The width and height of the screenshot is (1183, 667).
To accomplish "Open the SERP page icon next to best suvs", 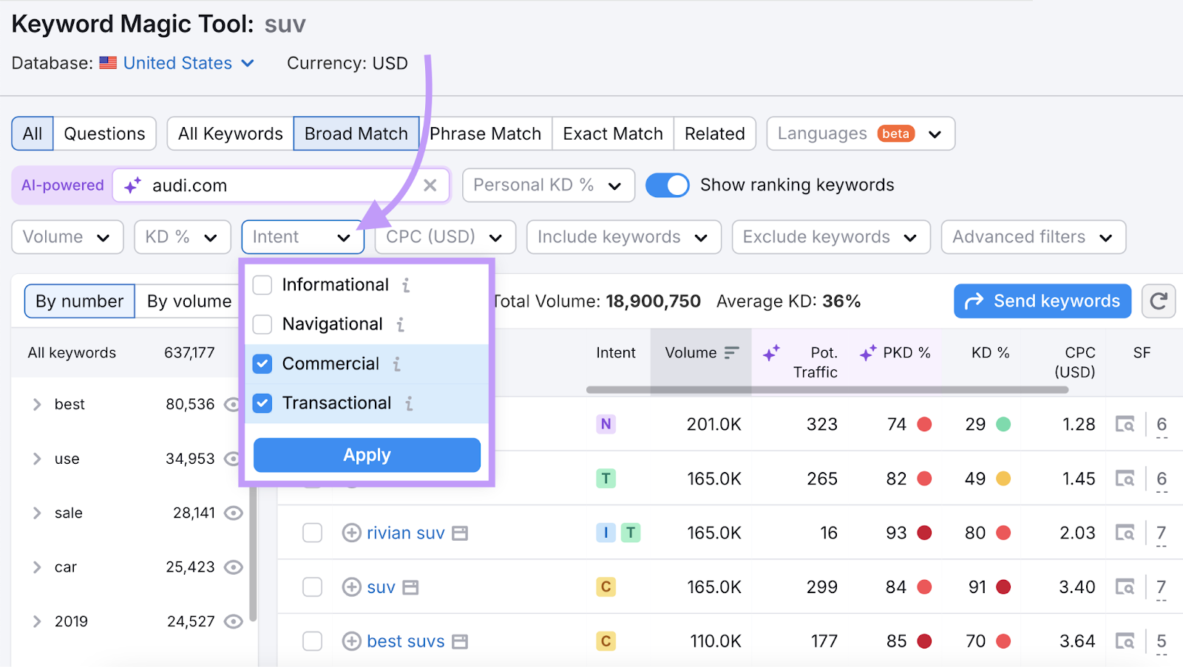I will [x=461, y=641].
